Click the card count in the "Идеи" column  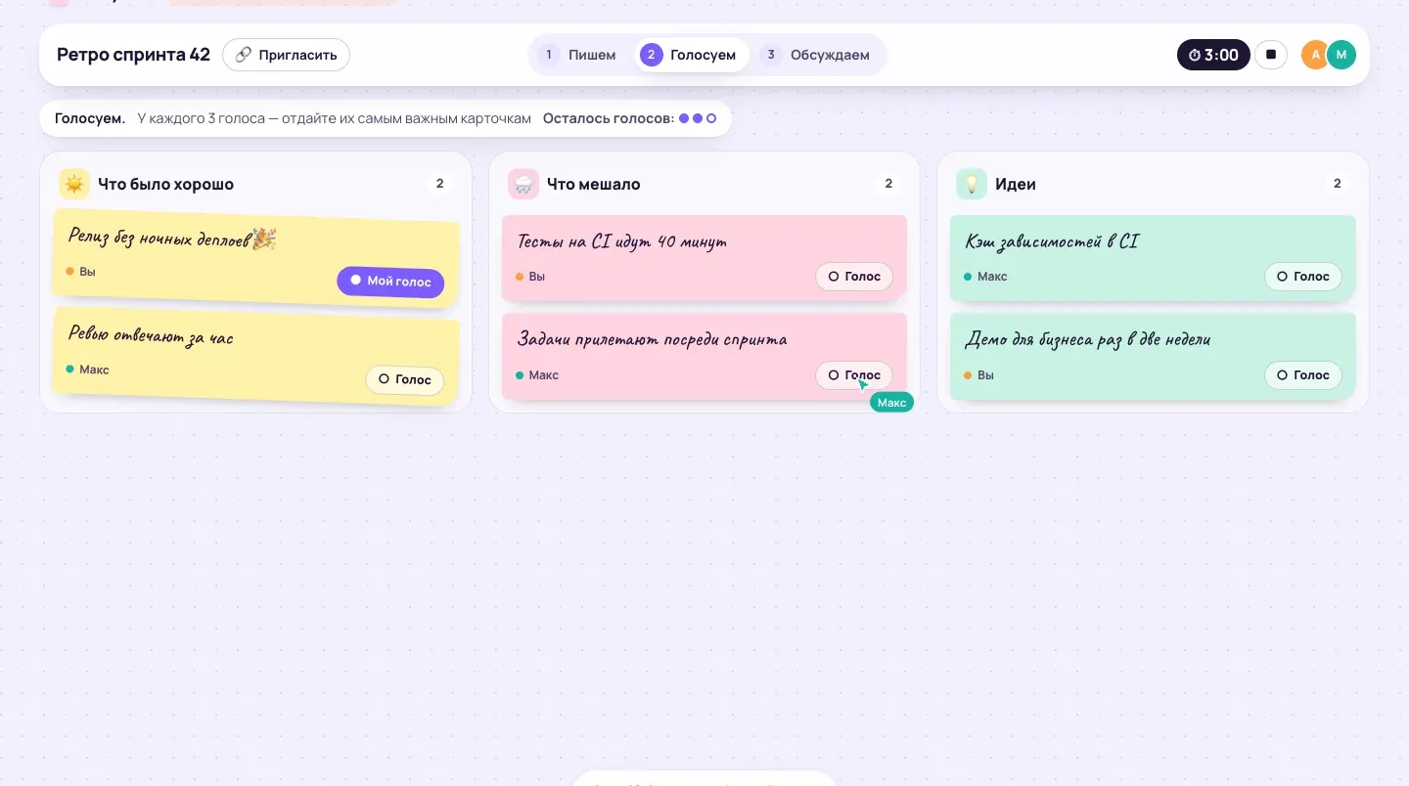[x=1338, y=184]
